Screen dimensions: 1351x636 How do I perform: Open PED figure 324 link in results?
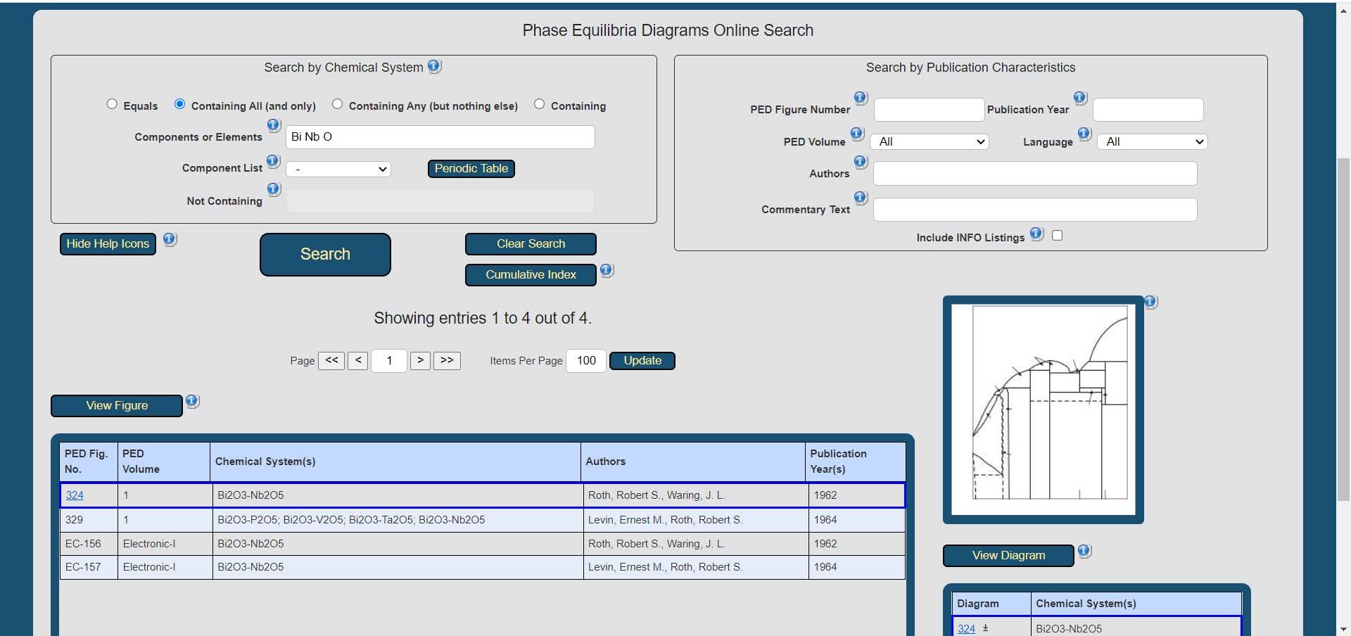coord(75,495)
